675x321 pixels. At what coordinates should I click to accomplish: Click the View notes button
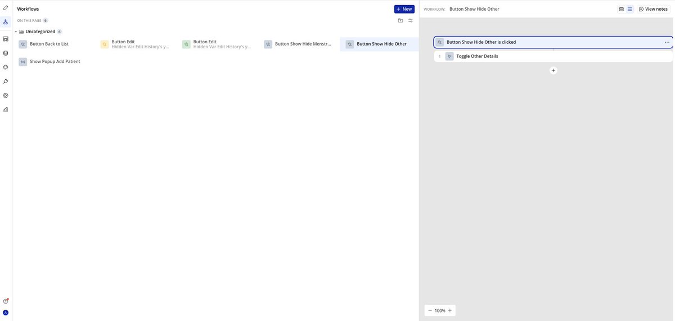point(653,9)
